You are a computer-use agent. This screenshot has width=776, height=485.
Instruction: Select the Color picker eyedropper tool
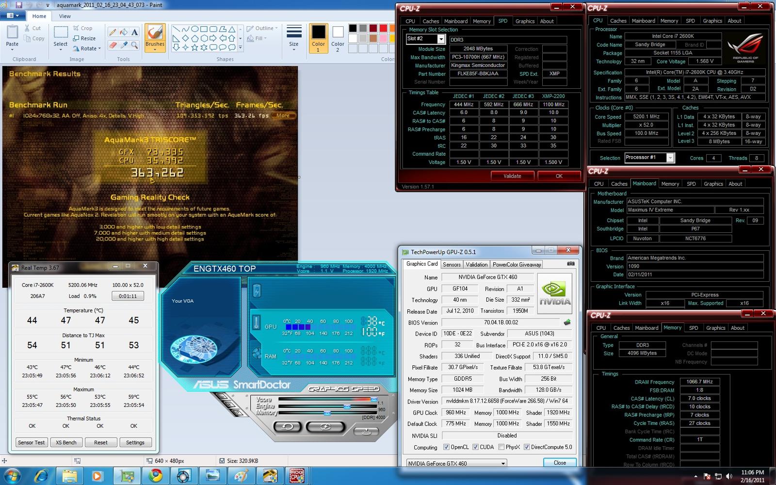124,45
